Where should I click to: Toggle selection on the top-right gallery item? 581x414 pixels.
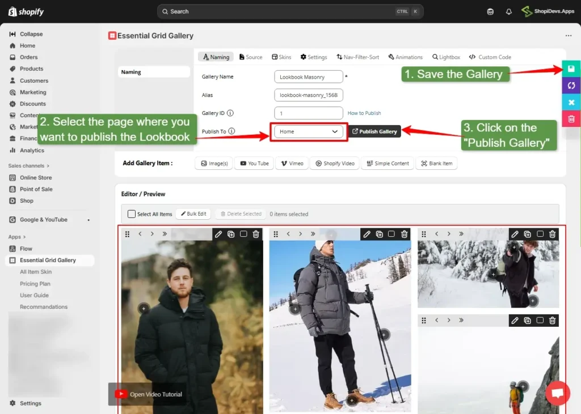click(x=540, y=234)
